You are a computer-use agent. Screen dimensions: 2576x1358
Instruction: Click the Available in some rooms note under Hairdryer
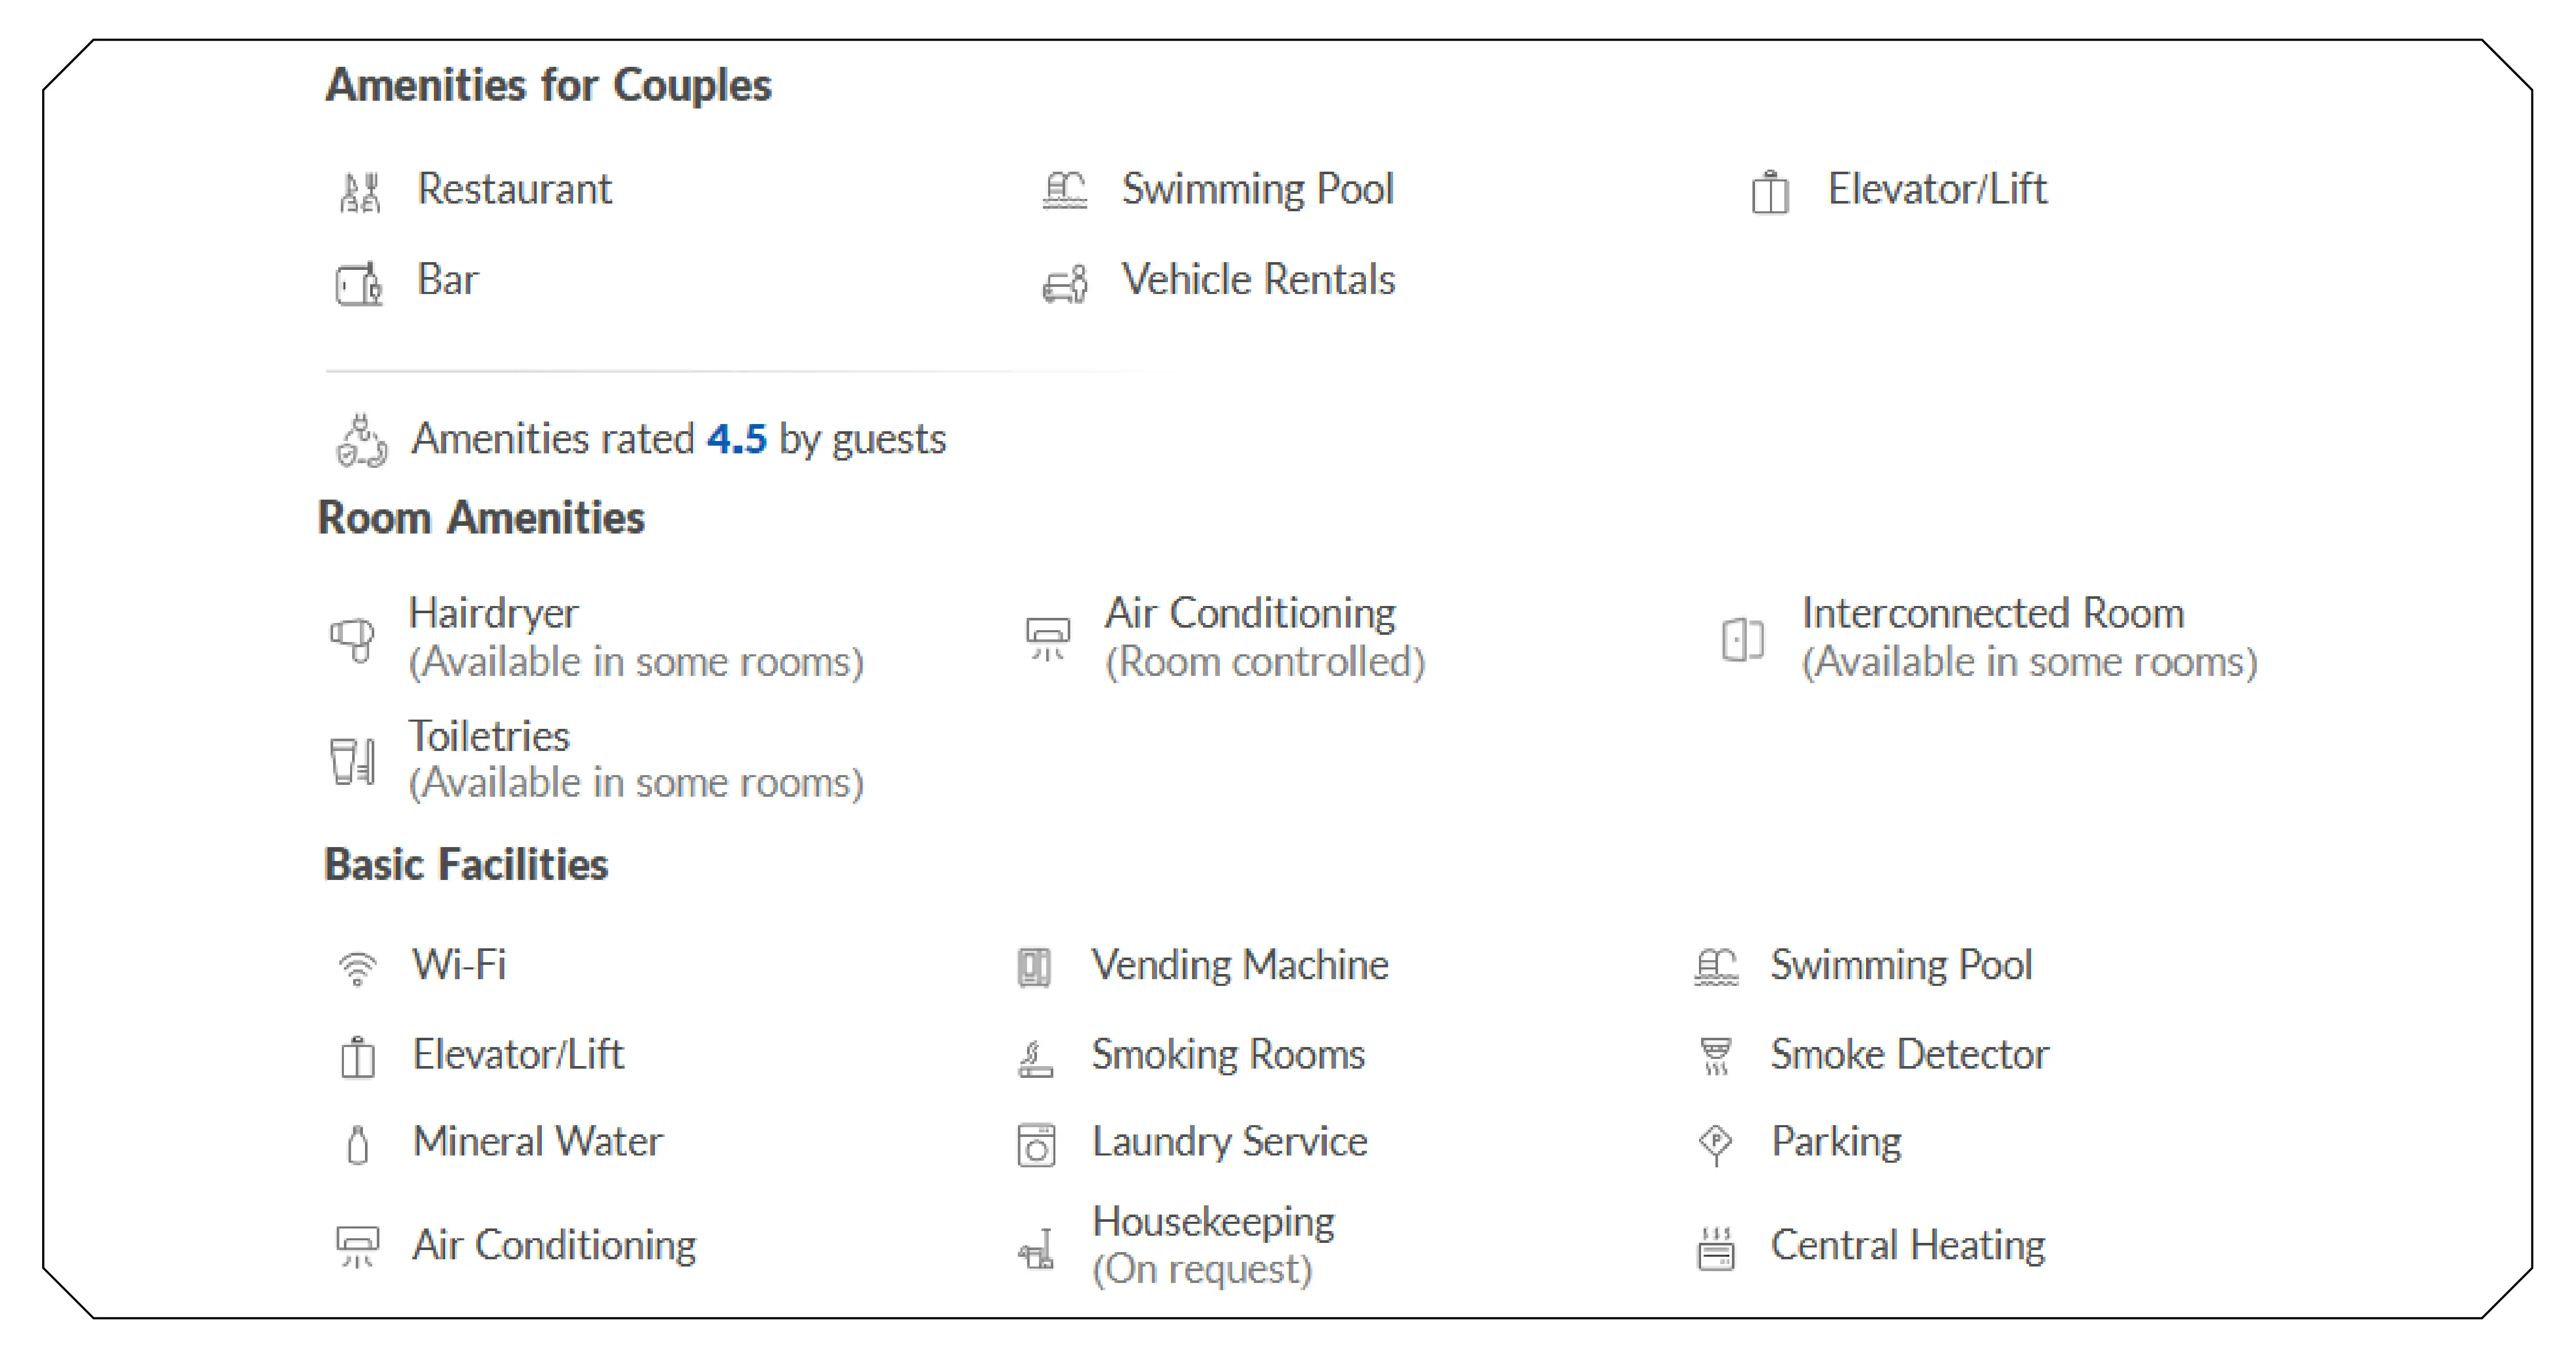(x=636, y=662)
